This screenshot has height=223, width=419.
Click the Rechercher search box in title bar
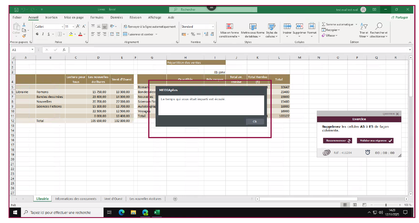pyautogui.click(x=214, y=9)
